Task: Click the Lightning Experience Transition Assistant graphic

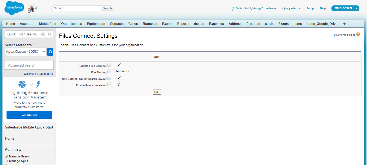Action: (x=29, y=84)
